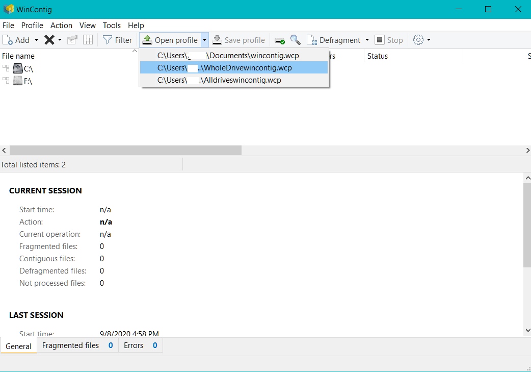Click the Filter funnel button
Image resolution: width=531 pixels, height=372 pixels.
point(117,40)
